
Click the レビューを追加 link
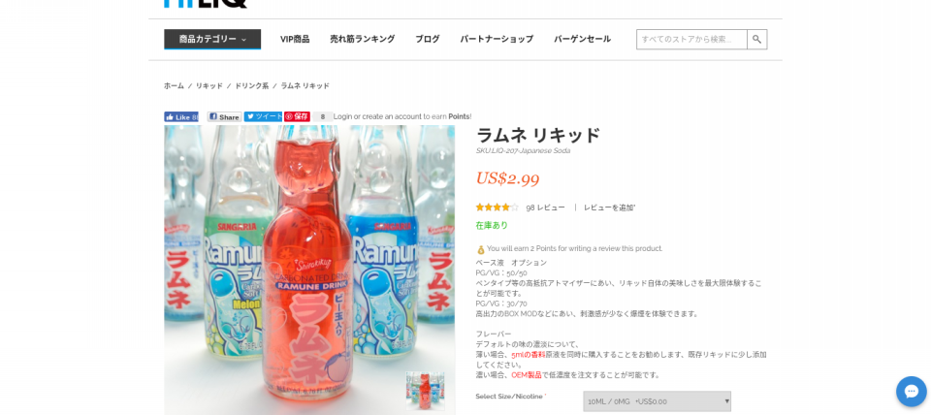(x=609, y=207)
